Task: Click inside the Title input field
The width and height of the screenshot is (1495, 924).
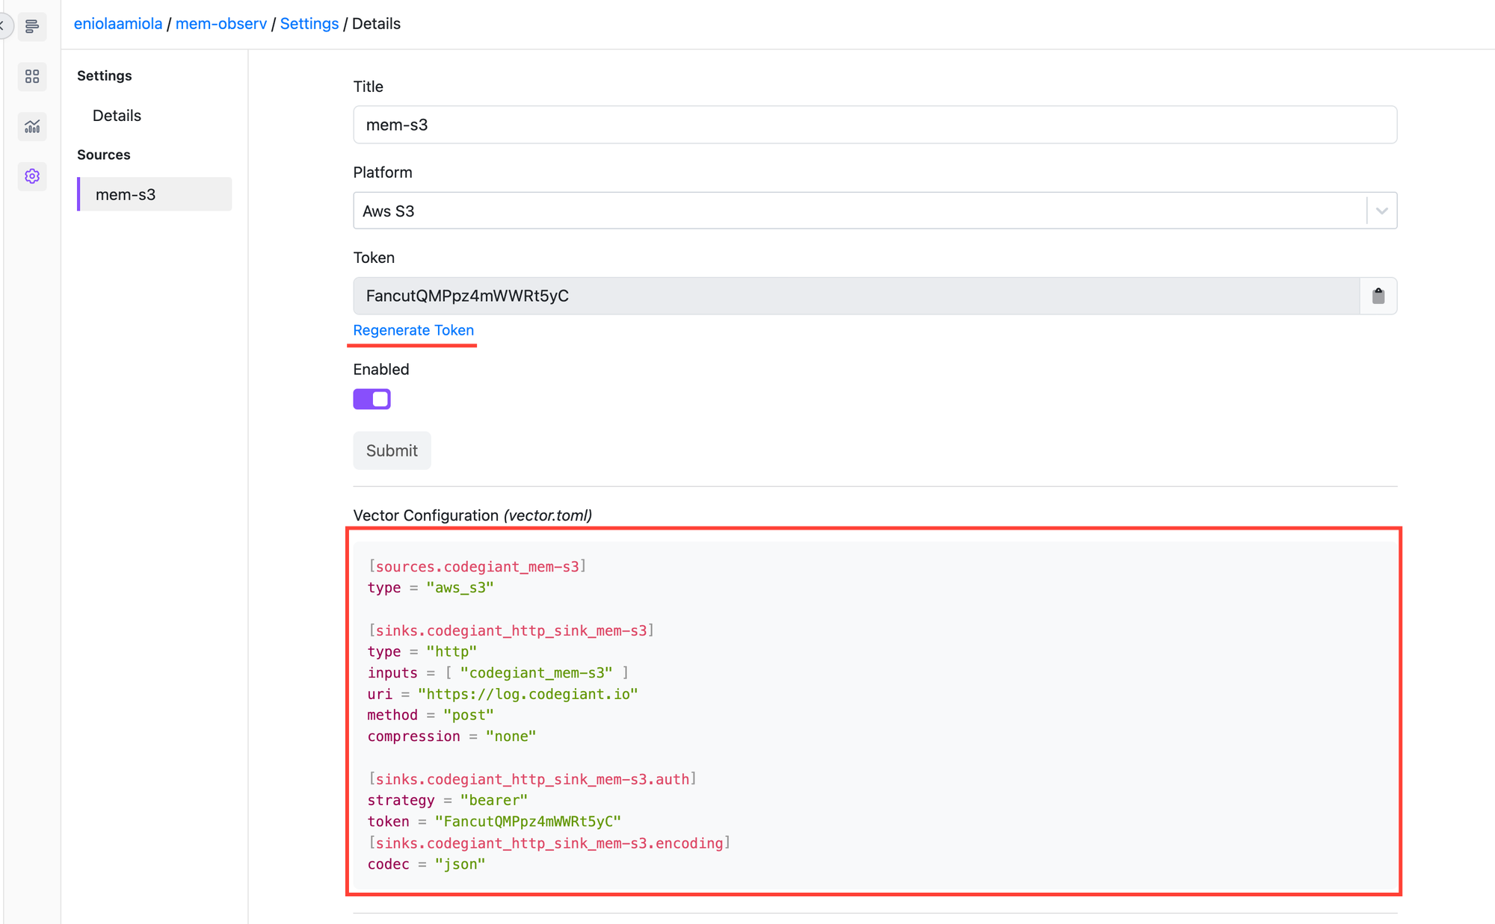Action: click(x=874, y=125)
